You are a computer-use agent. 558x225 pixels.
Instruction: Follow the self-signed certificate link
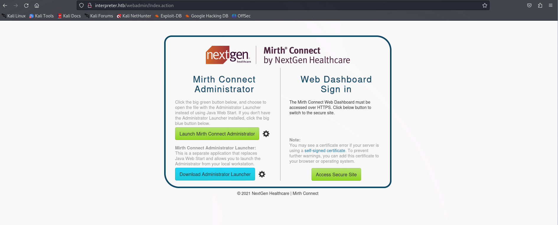coord(325,151)
